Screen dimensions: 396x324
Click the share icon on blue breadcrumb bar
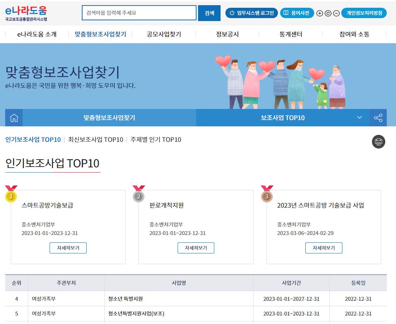tap(378, 117)
